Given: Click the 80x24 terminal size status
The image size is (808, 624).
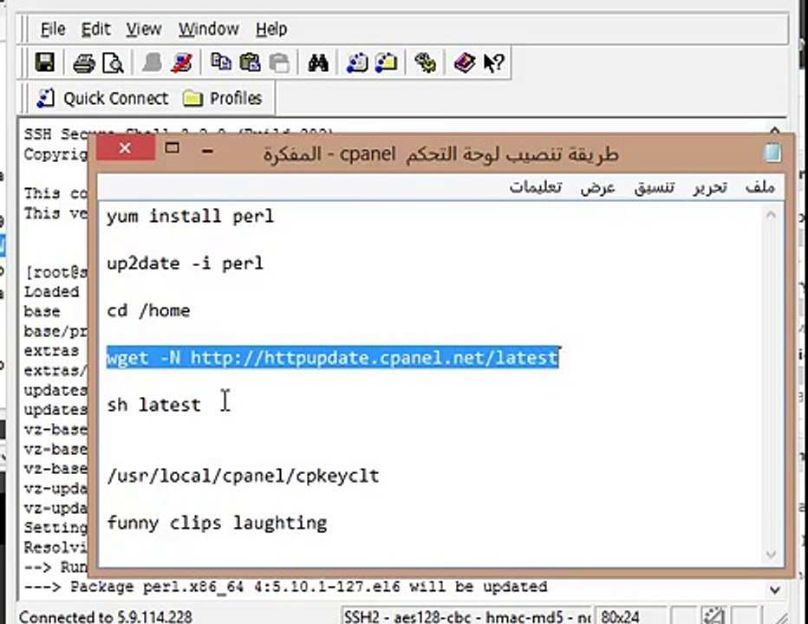Looking at the screenshot, I should tap(620, 616).
